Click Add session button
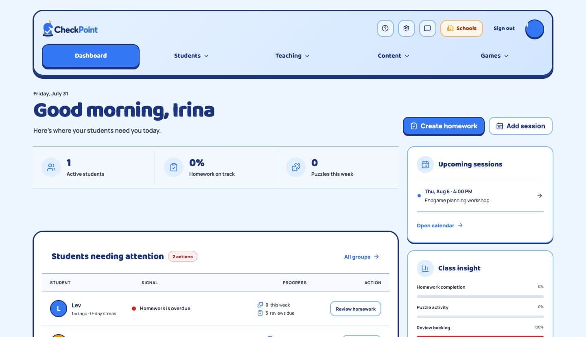Screen dimensions: 586x337 [520, 126]
